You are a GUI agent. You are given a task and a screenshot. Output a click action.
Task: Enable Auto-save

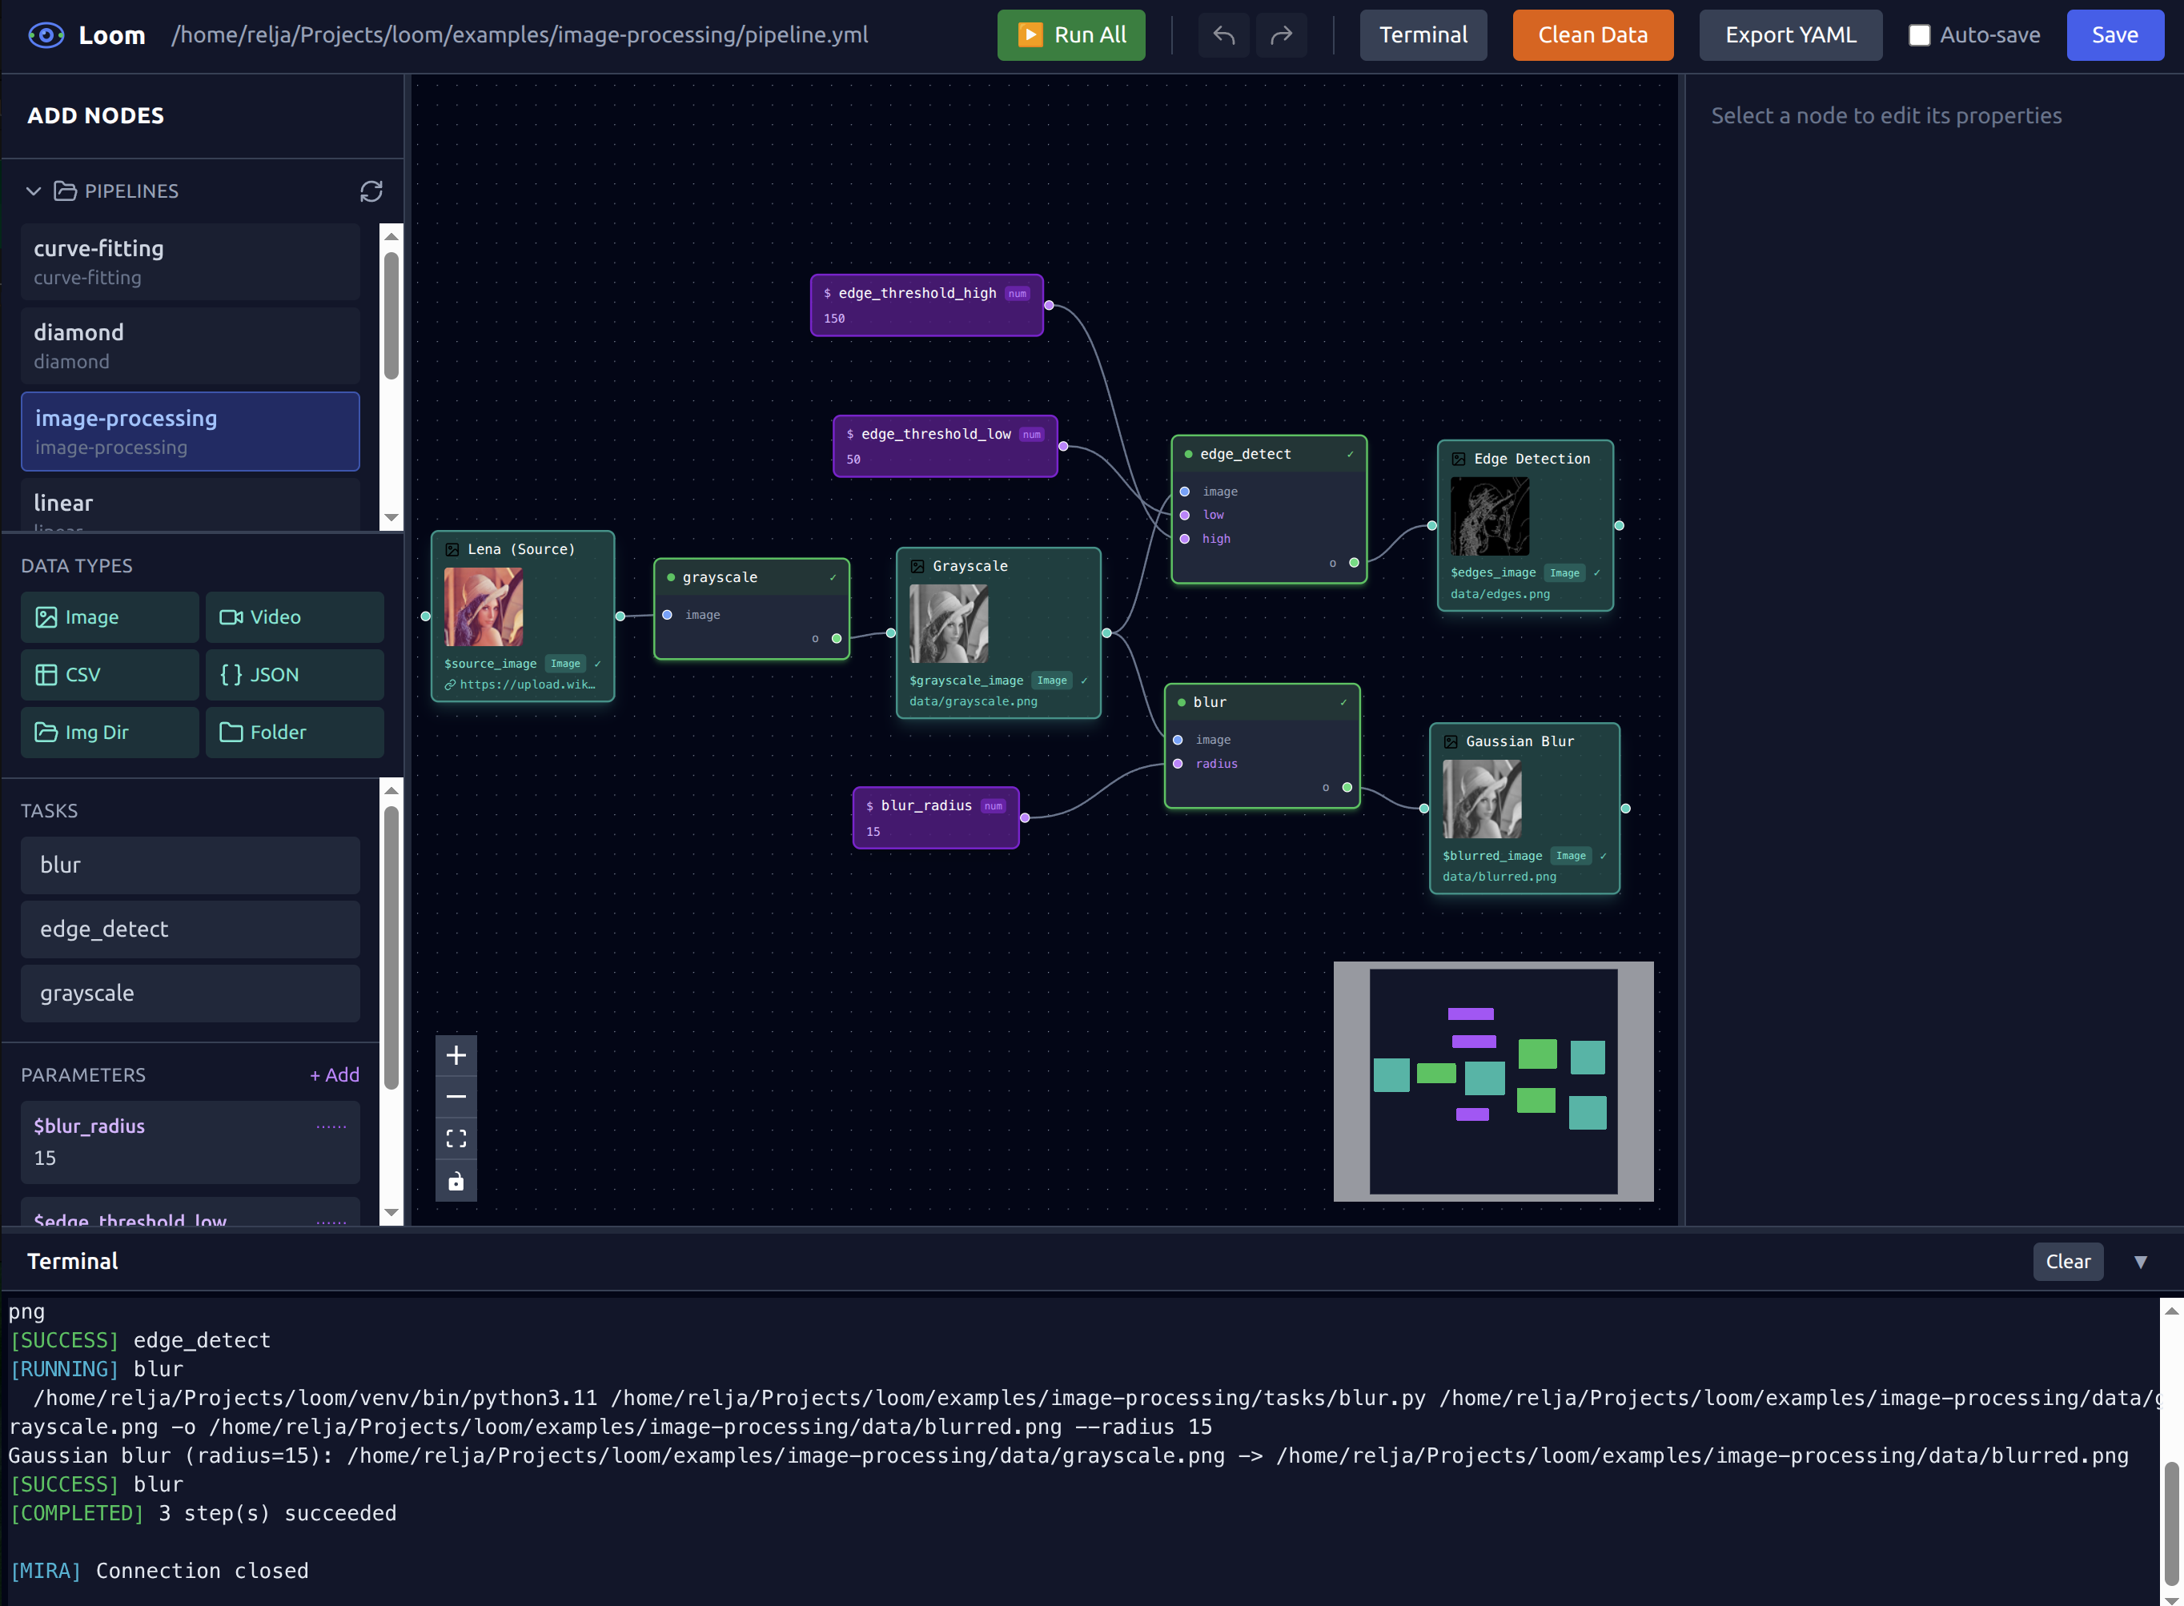click(x=1919, y=35)
